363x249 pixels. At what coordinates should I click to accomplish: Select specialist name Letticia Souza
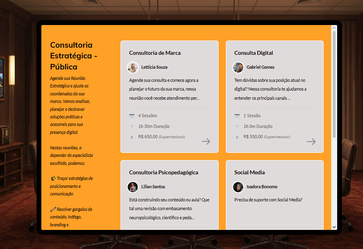pos(154,67)
